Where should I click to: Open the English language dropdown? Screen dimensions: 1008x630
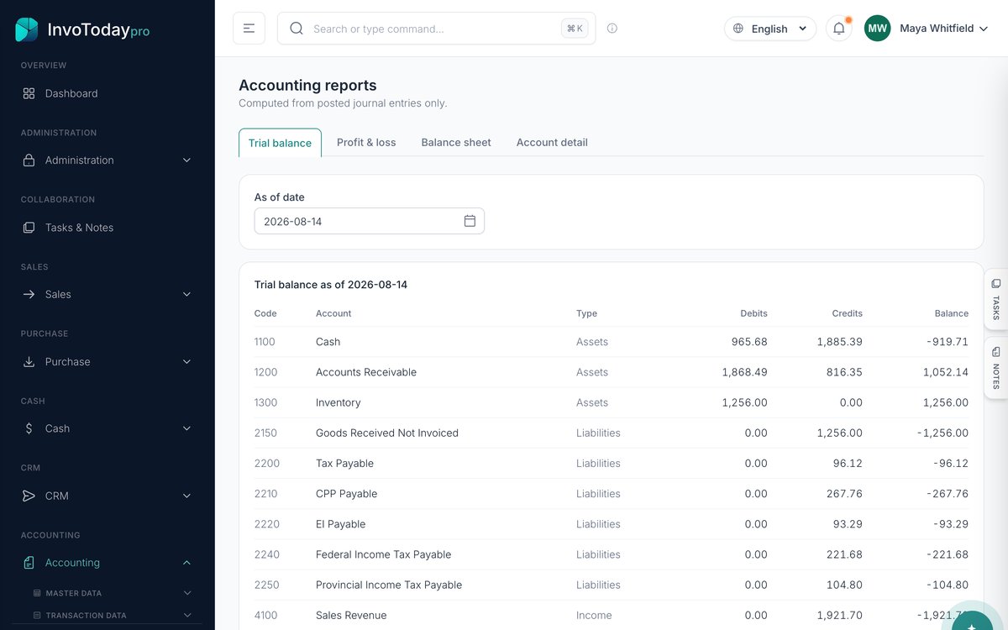coord(770,29)
